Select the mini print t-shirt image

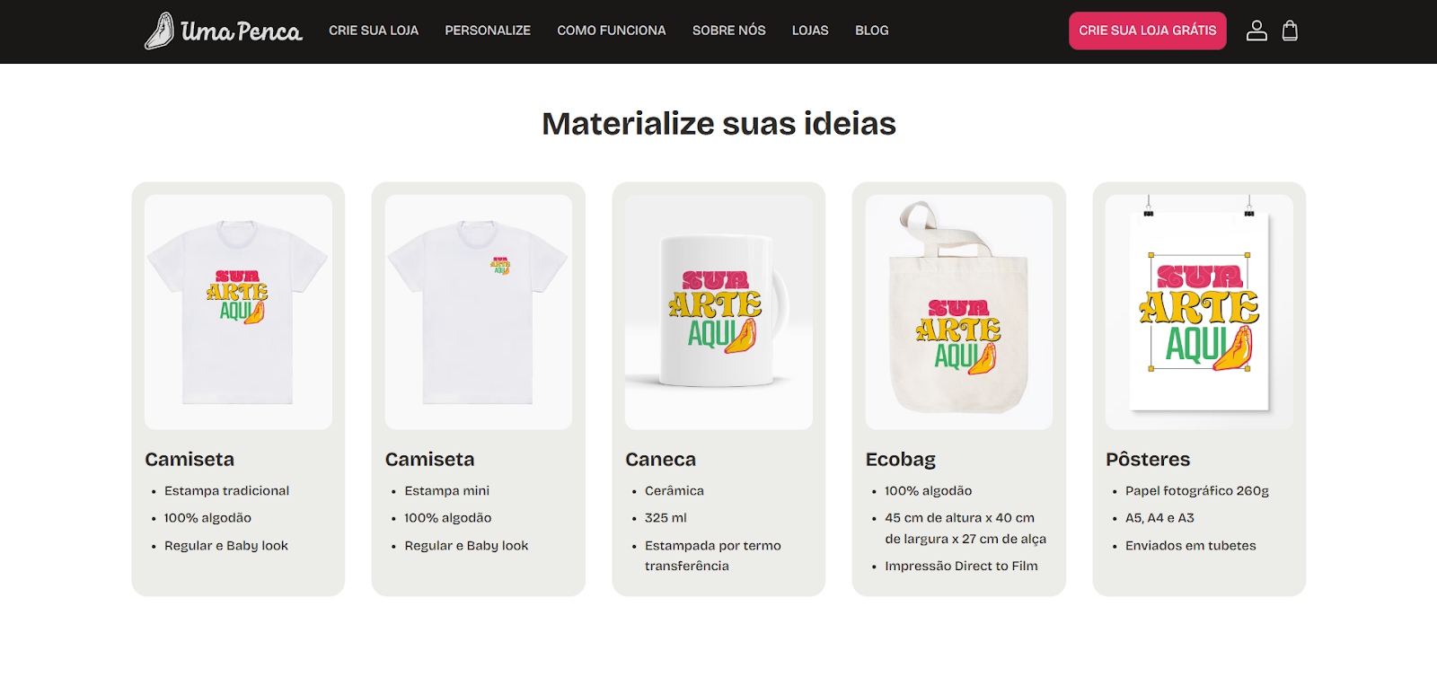(x=479, y=312)
